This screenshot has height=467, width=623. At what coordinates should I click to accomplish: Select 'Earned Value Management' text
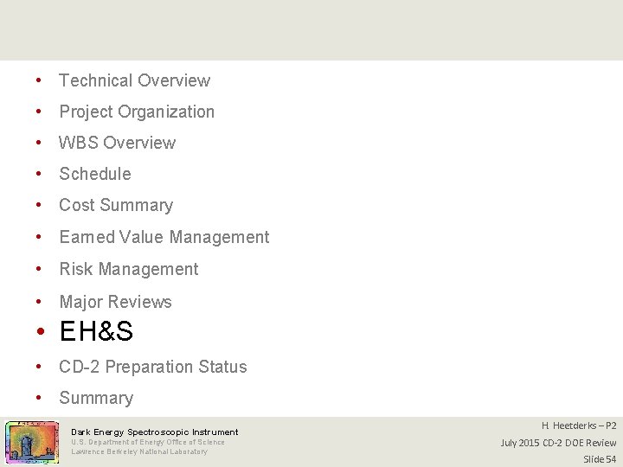click(x=164, y=237)
